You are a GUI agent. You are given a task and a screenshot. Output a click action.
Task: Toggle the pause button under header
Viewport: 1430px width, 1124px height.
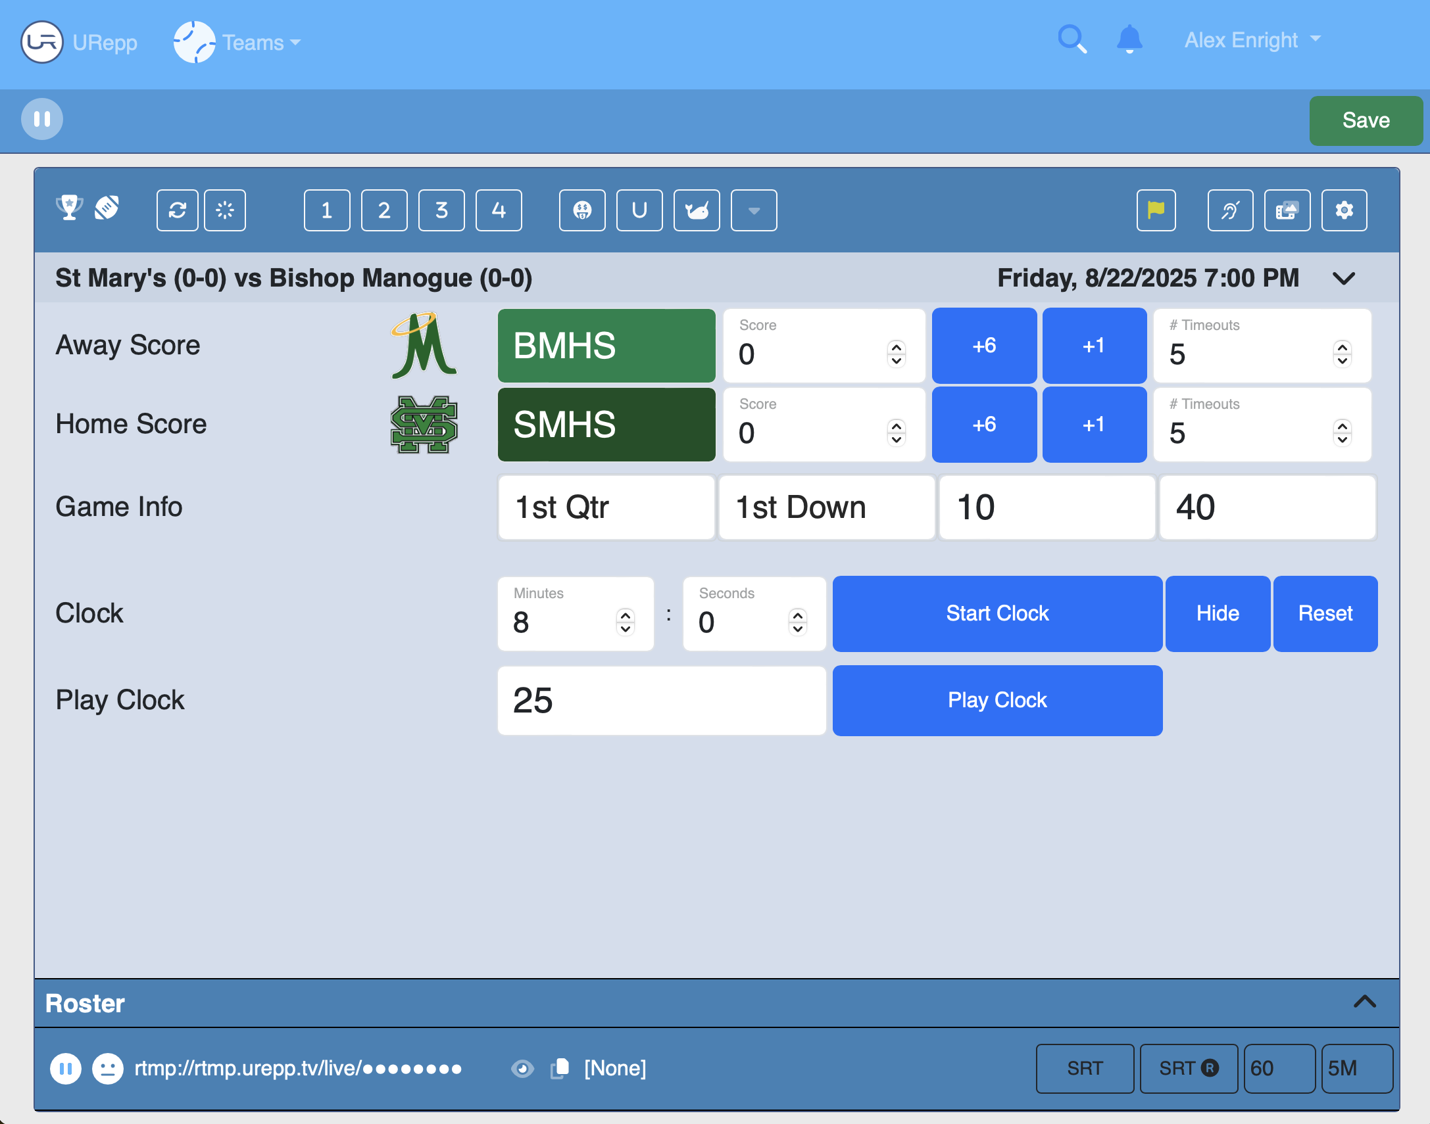tap(42, 119)
